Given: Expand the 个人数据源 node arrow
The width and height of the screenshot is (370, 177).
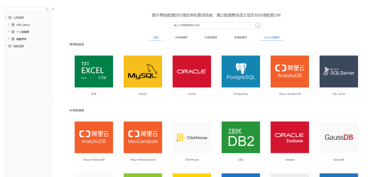Looking at the screenshot, I should (9, 32).
